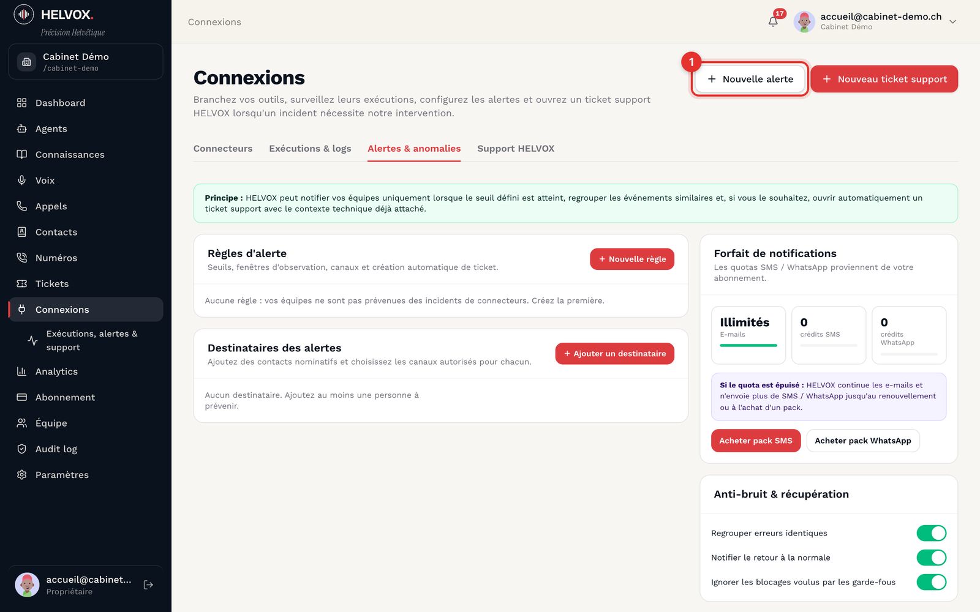Click the Audit log shield icon

click(x=22, y=449)
